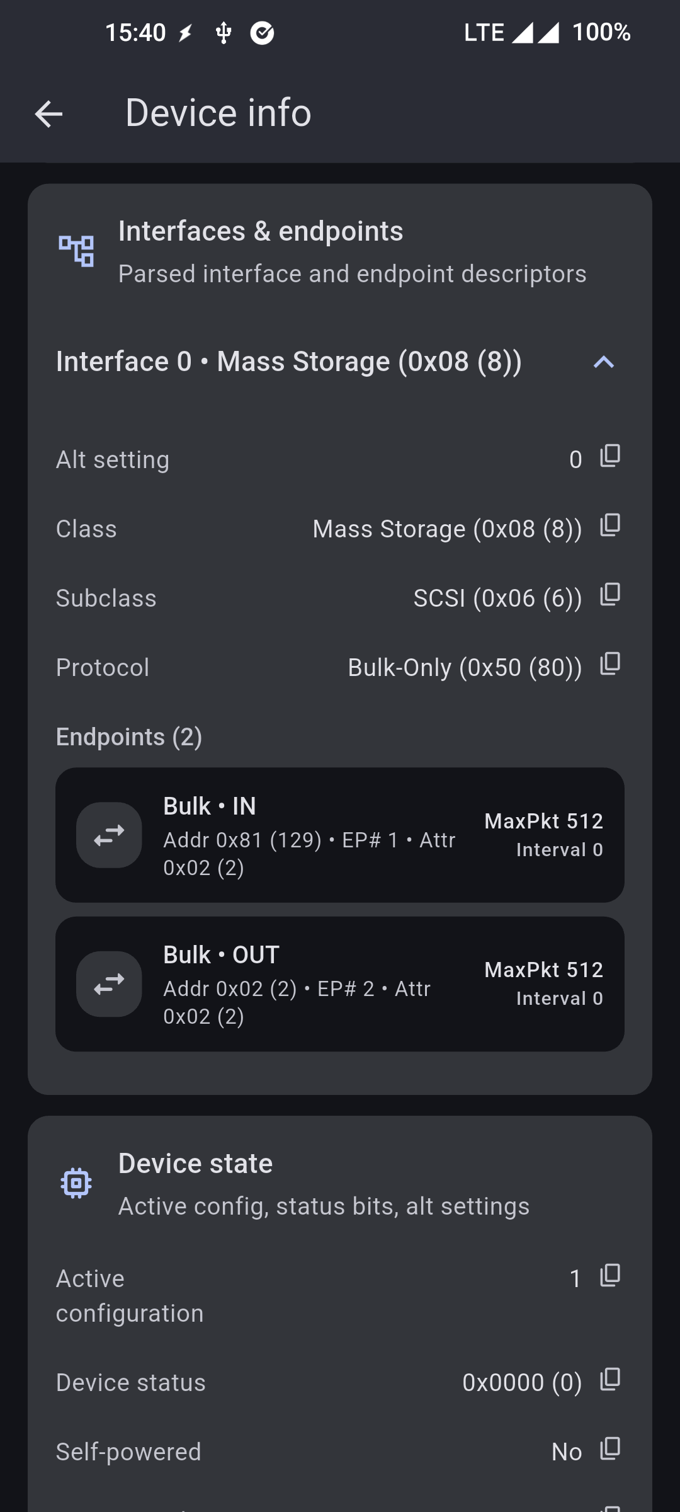The width and height of the screenshot is (680, 1512).
Task: Open the Bulk IN endpoint card
Action: point(340,835)
